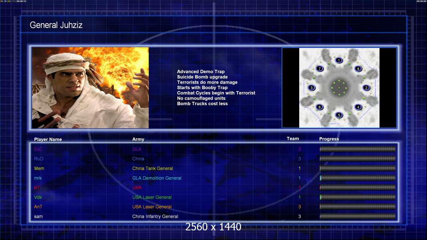Viewport: 427px width, 240px height.
Task: Click team number for player mrk
Action: click(x=300, y=178)
